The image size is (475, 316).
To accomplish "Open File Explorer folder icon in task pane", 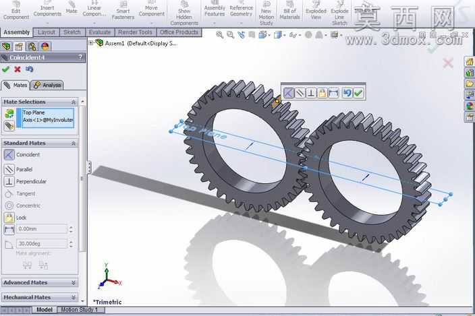I will (470, 84).
